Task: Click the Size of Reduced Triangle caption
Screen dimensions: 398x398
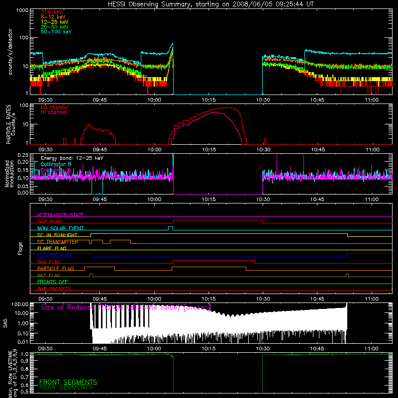Action: point(126,307)
